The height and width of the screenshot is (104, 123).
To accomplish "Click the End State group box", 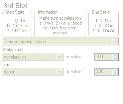I will [x=104, y=24].
